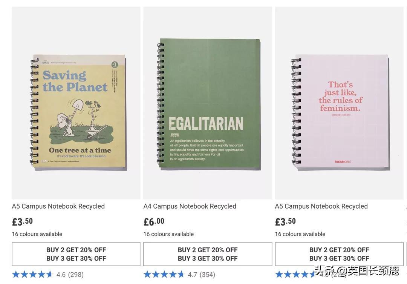The width and height of the screenshot is (407, 284).
Task: Open the green Egalitarian notebook image
Action: [x=208, y=103]
